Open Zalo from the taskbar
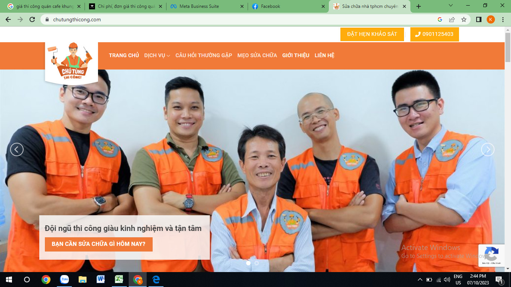511x287 pixels. pyautogui.click(x=64, y=280)
